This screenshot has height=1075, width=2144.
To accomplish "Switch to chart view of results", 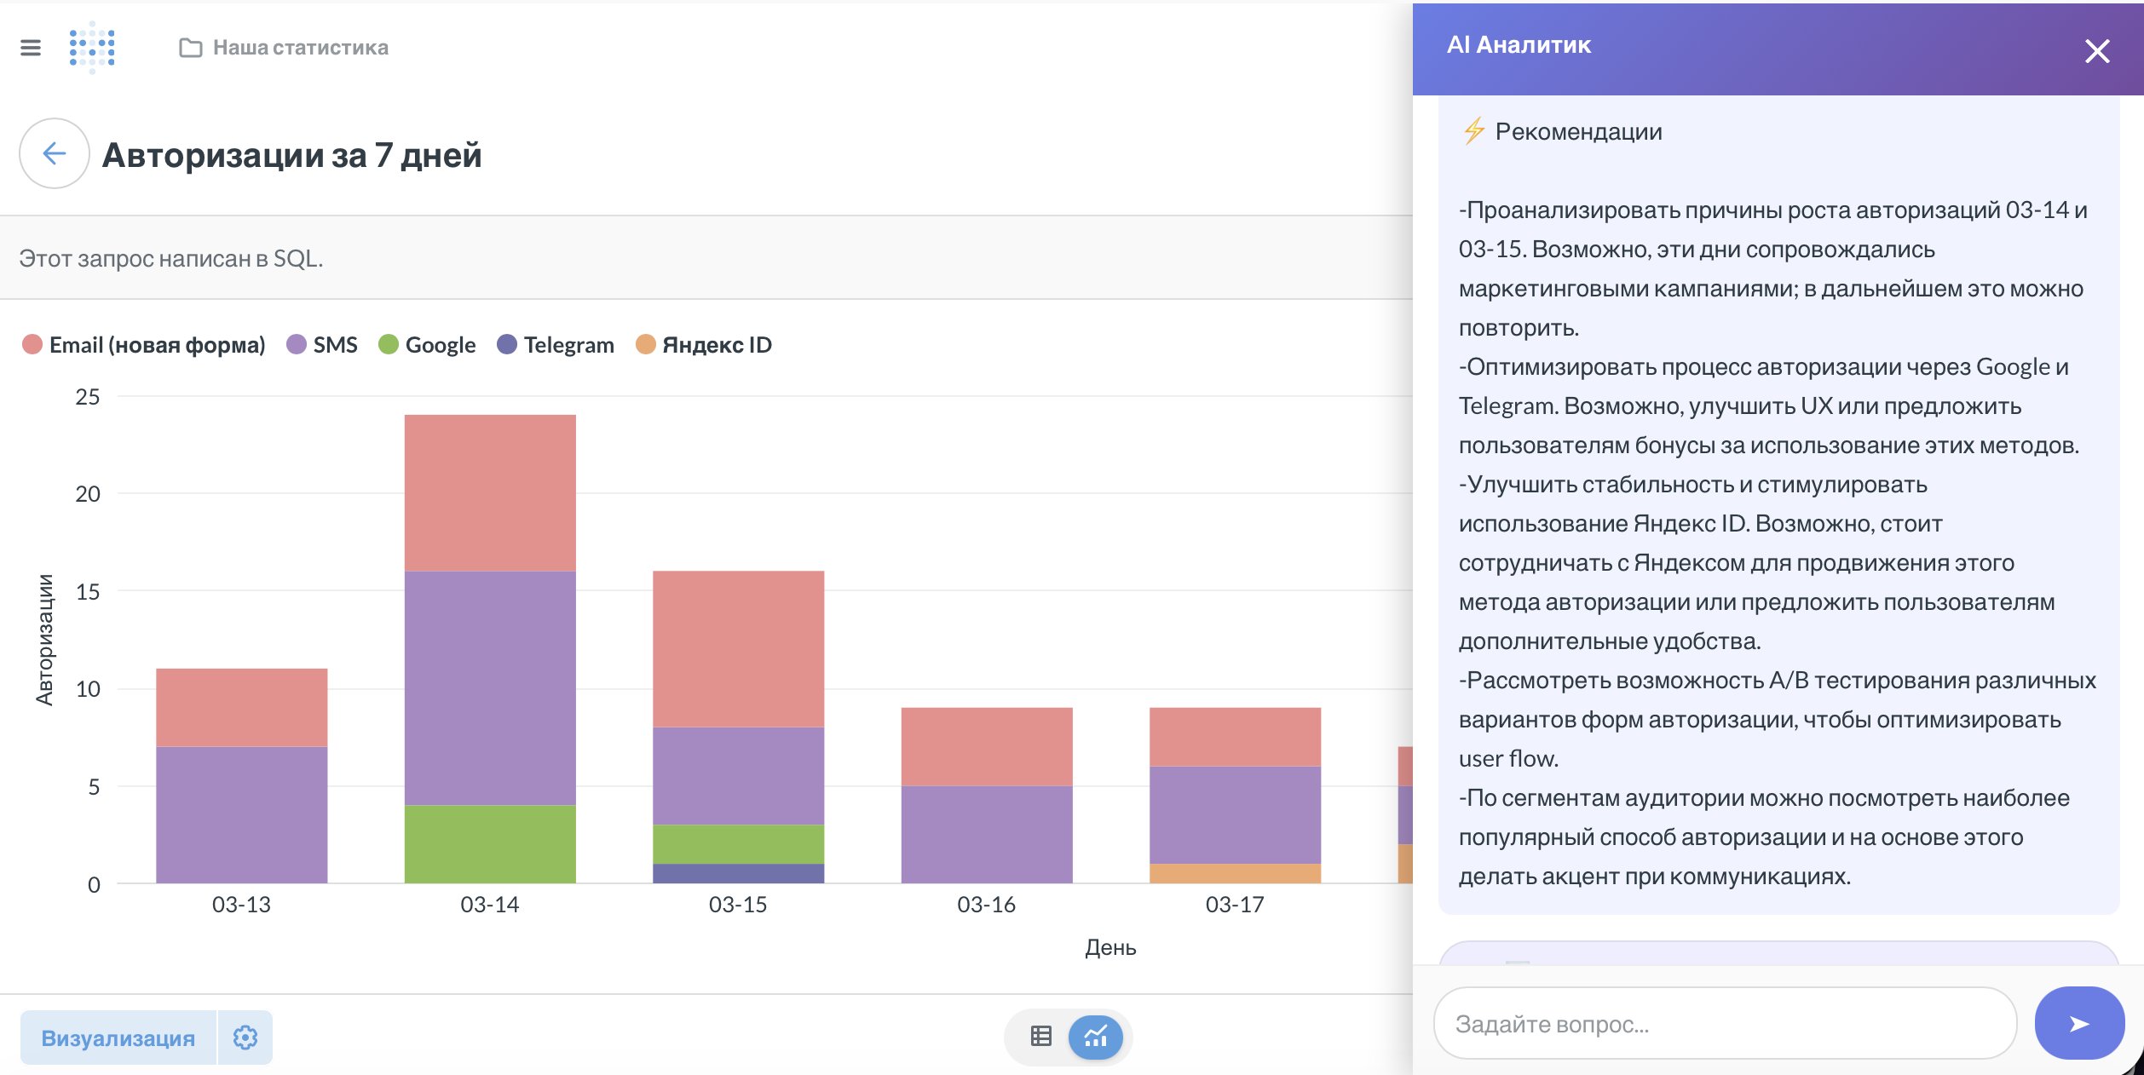I will [1094, 1038].
